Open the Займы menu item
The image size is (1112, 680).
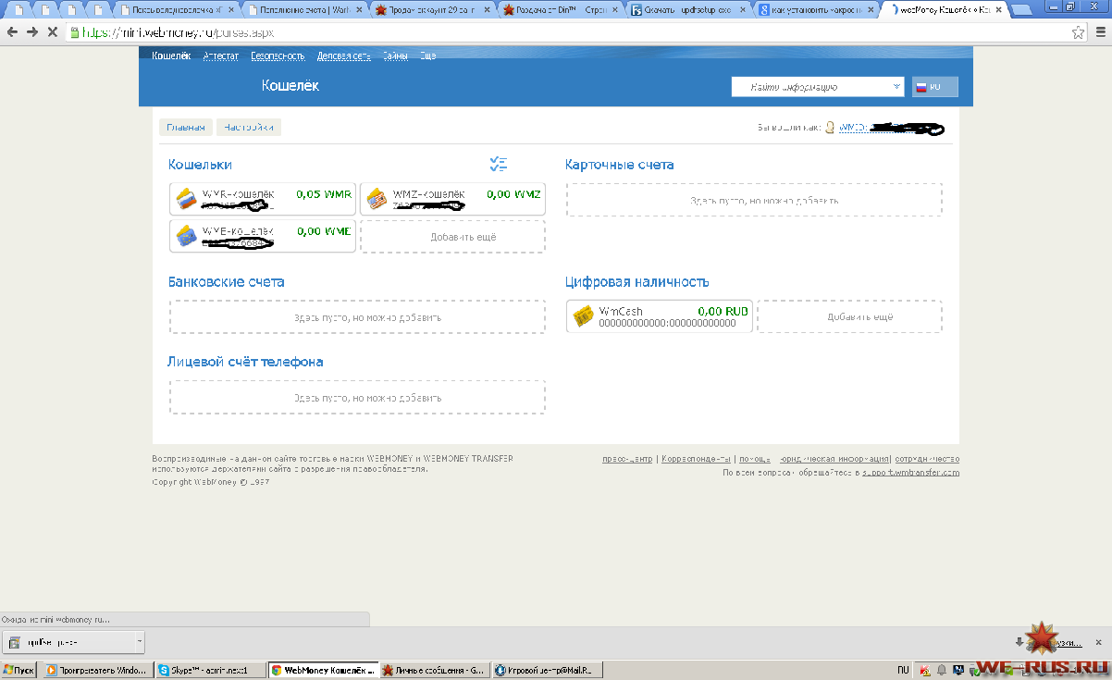pyautogui.click(x=395, y=56)
